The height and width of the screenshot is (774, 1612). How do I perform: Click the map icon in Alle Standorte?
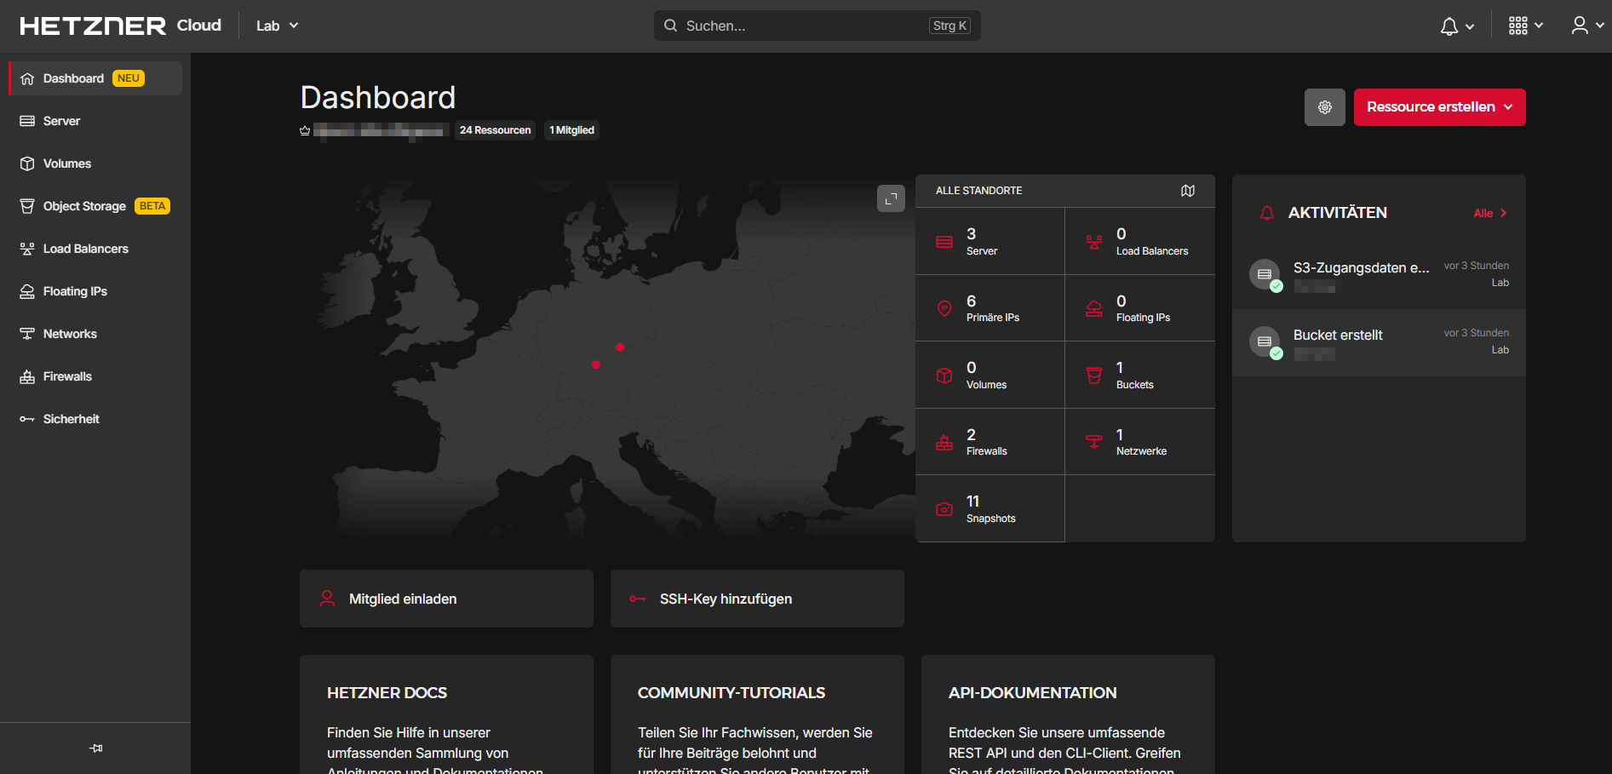[x=1188, y=191]
